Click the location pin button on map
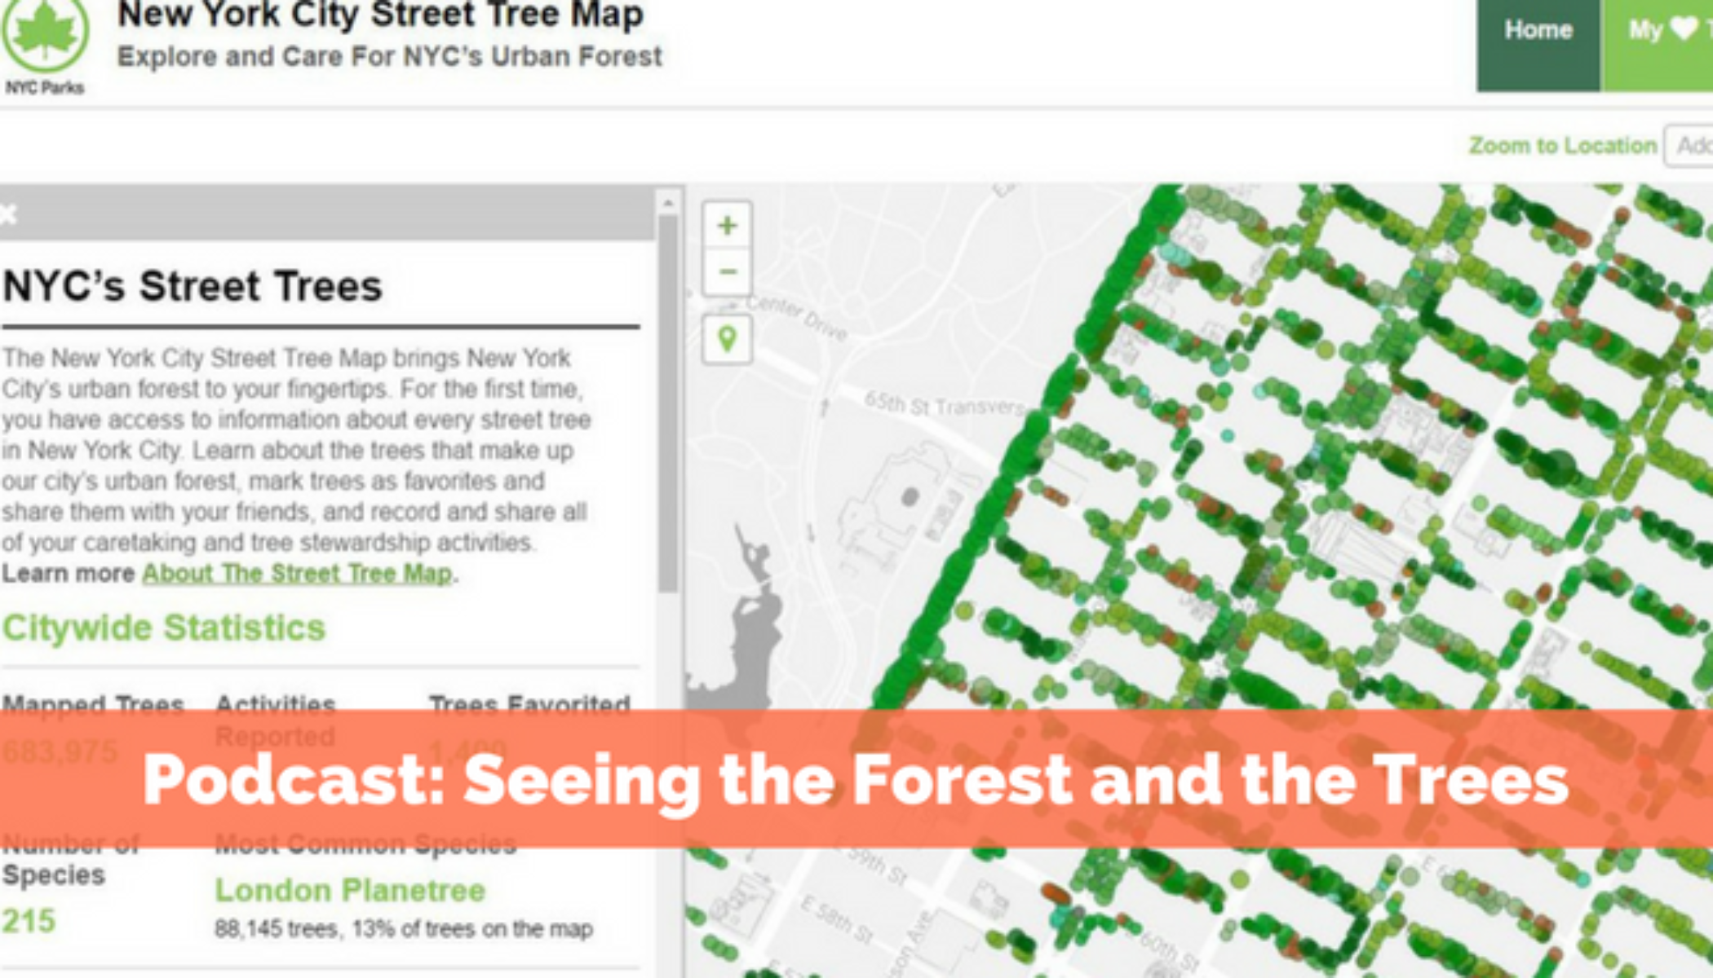 pos(727,338)
